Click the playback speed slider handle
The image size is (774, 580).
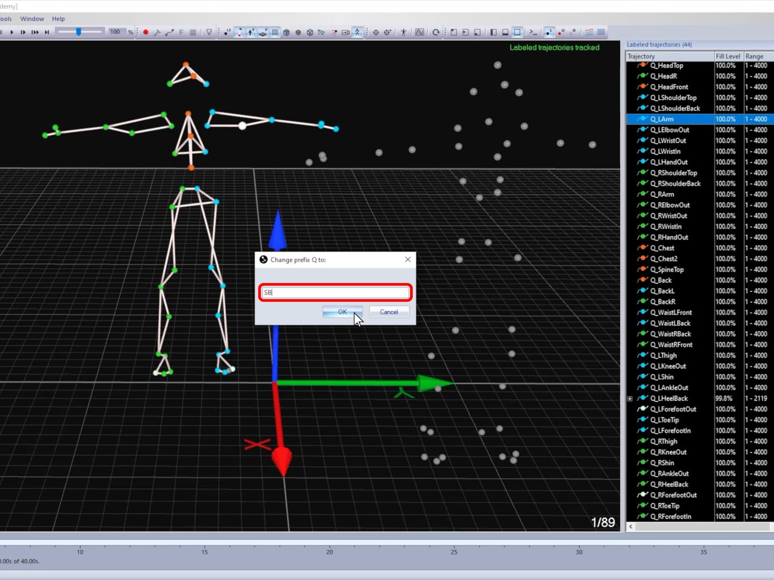coord(78,32)
